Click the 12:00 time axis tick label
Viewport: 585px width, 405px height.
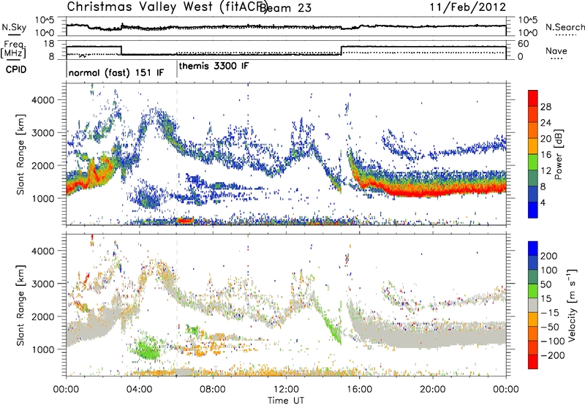point(286,390)
